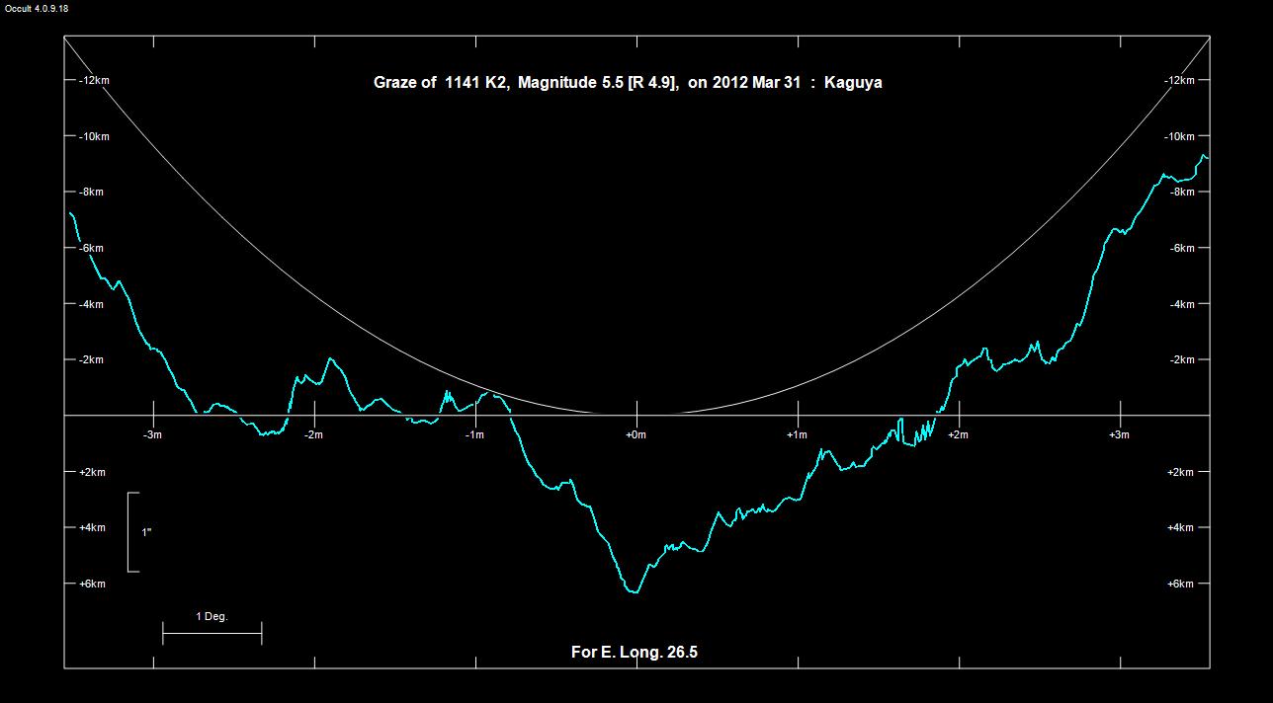Screen dimensions: 1273x703
Task: Click the left-side -2km axis label
Action: pos(91,359)
